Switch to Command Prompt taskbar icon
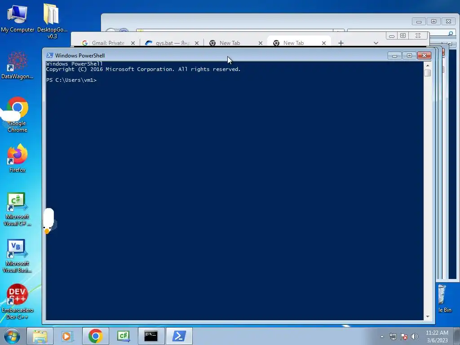 [151, 336]
